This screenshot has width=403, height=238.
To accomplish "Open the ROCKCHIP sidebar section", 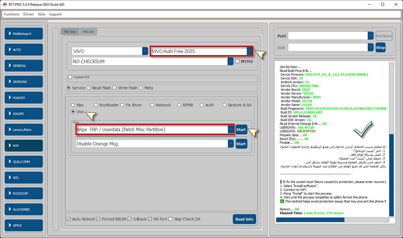I will pos(24,193).
